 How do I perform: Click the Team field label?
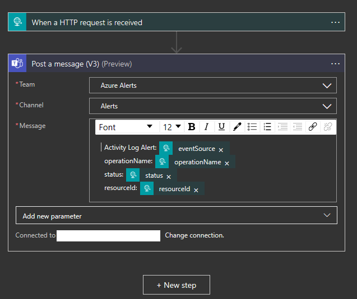click(27, 84)
